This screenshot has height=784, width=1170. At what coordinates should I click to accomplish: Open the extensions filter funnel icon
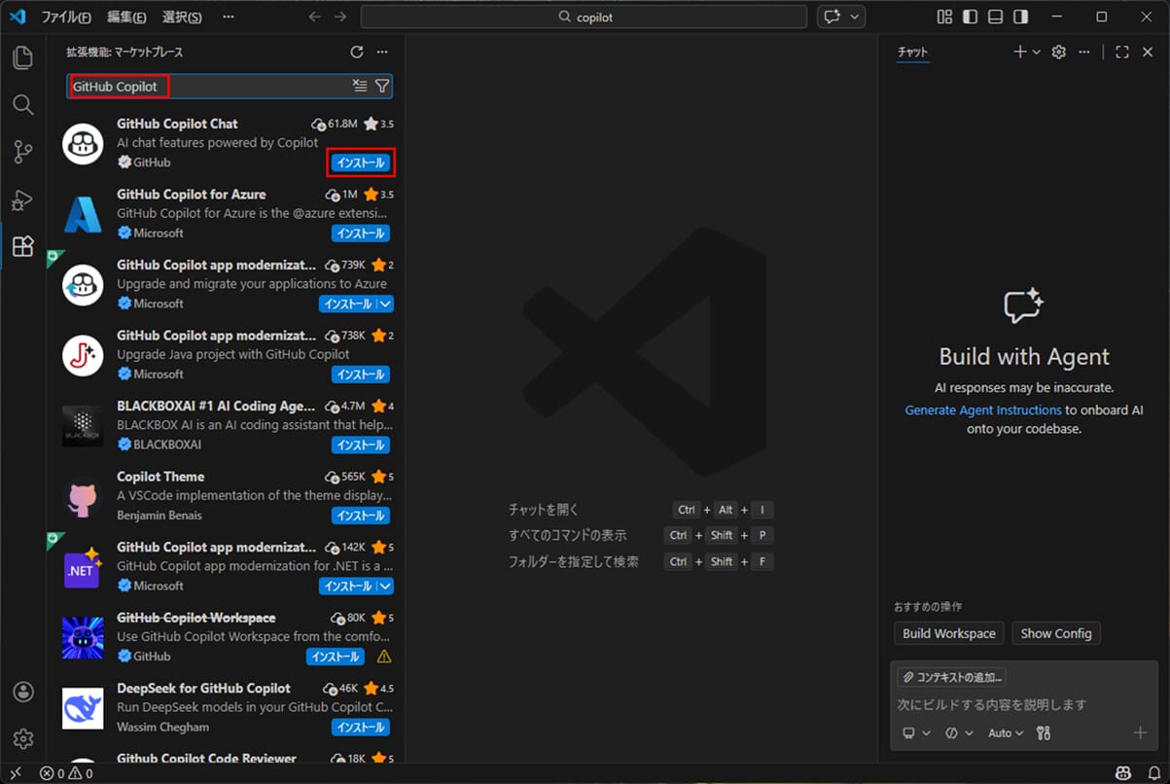[x=381, y=86]
